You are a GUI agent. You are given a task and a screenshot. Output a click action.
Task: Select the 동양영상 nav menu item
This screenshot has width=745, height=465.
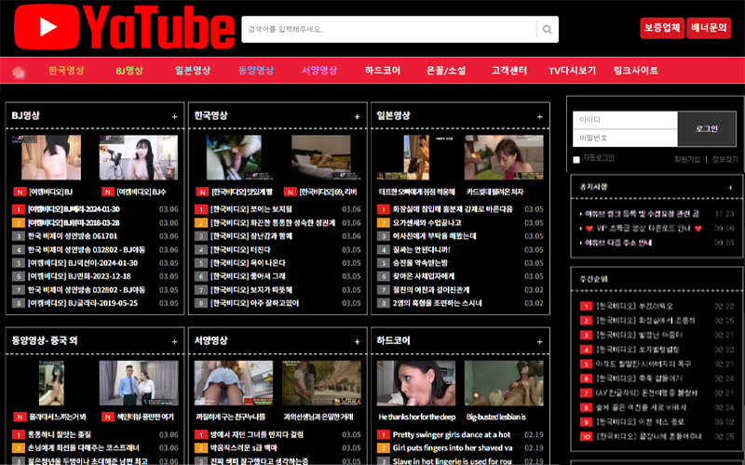coord(256,71)
